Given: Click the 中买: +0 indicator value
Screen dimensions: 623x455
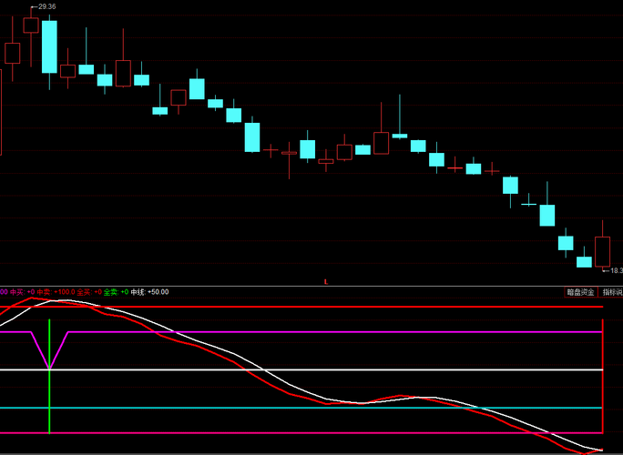Looking at the screenshot, I should click(22, 292).
